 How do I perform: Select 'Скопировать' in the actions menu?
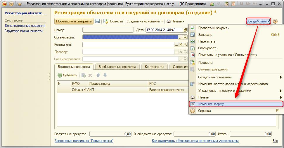[x=236, y=48]
